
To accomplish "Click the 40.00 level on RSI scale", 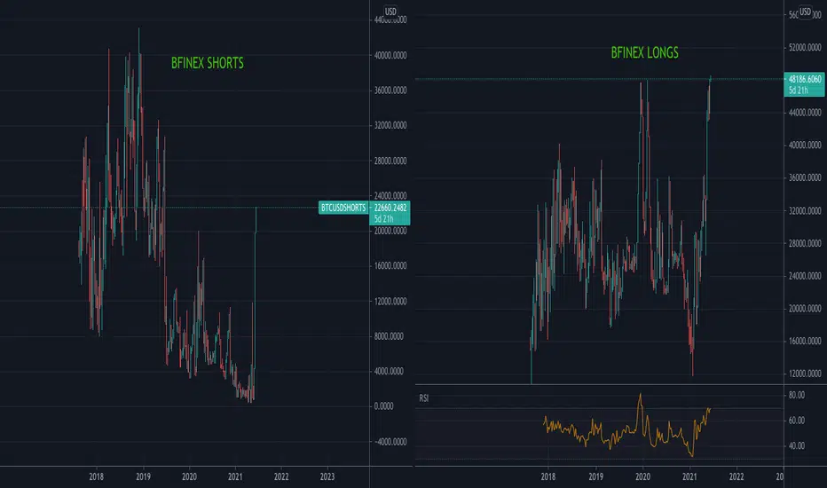I will coord(797,445).
